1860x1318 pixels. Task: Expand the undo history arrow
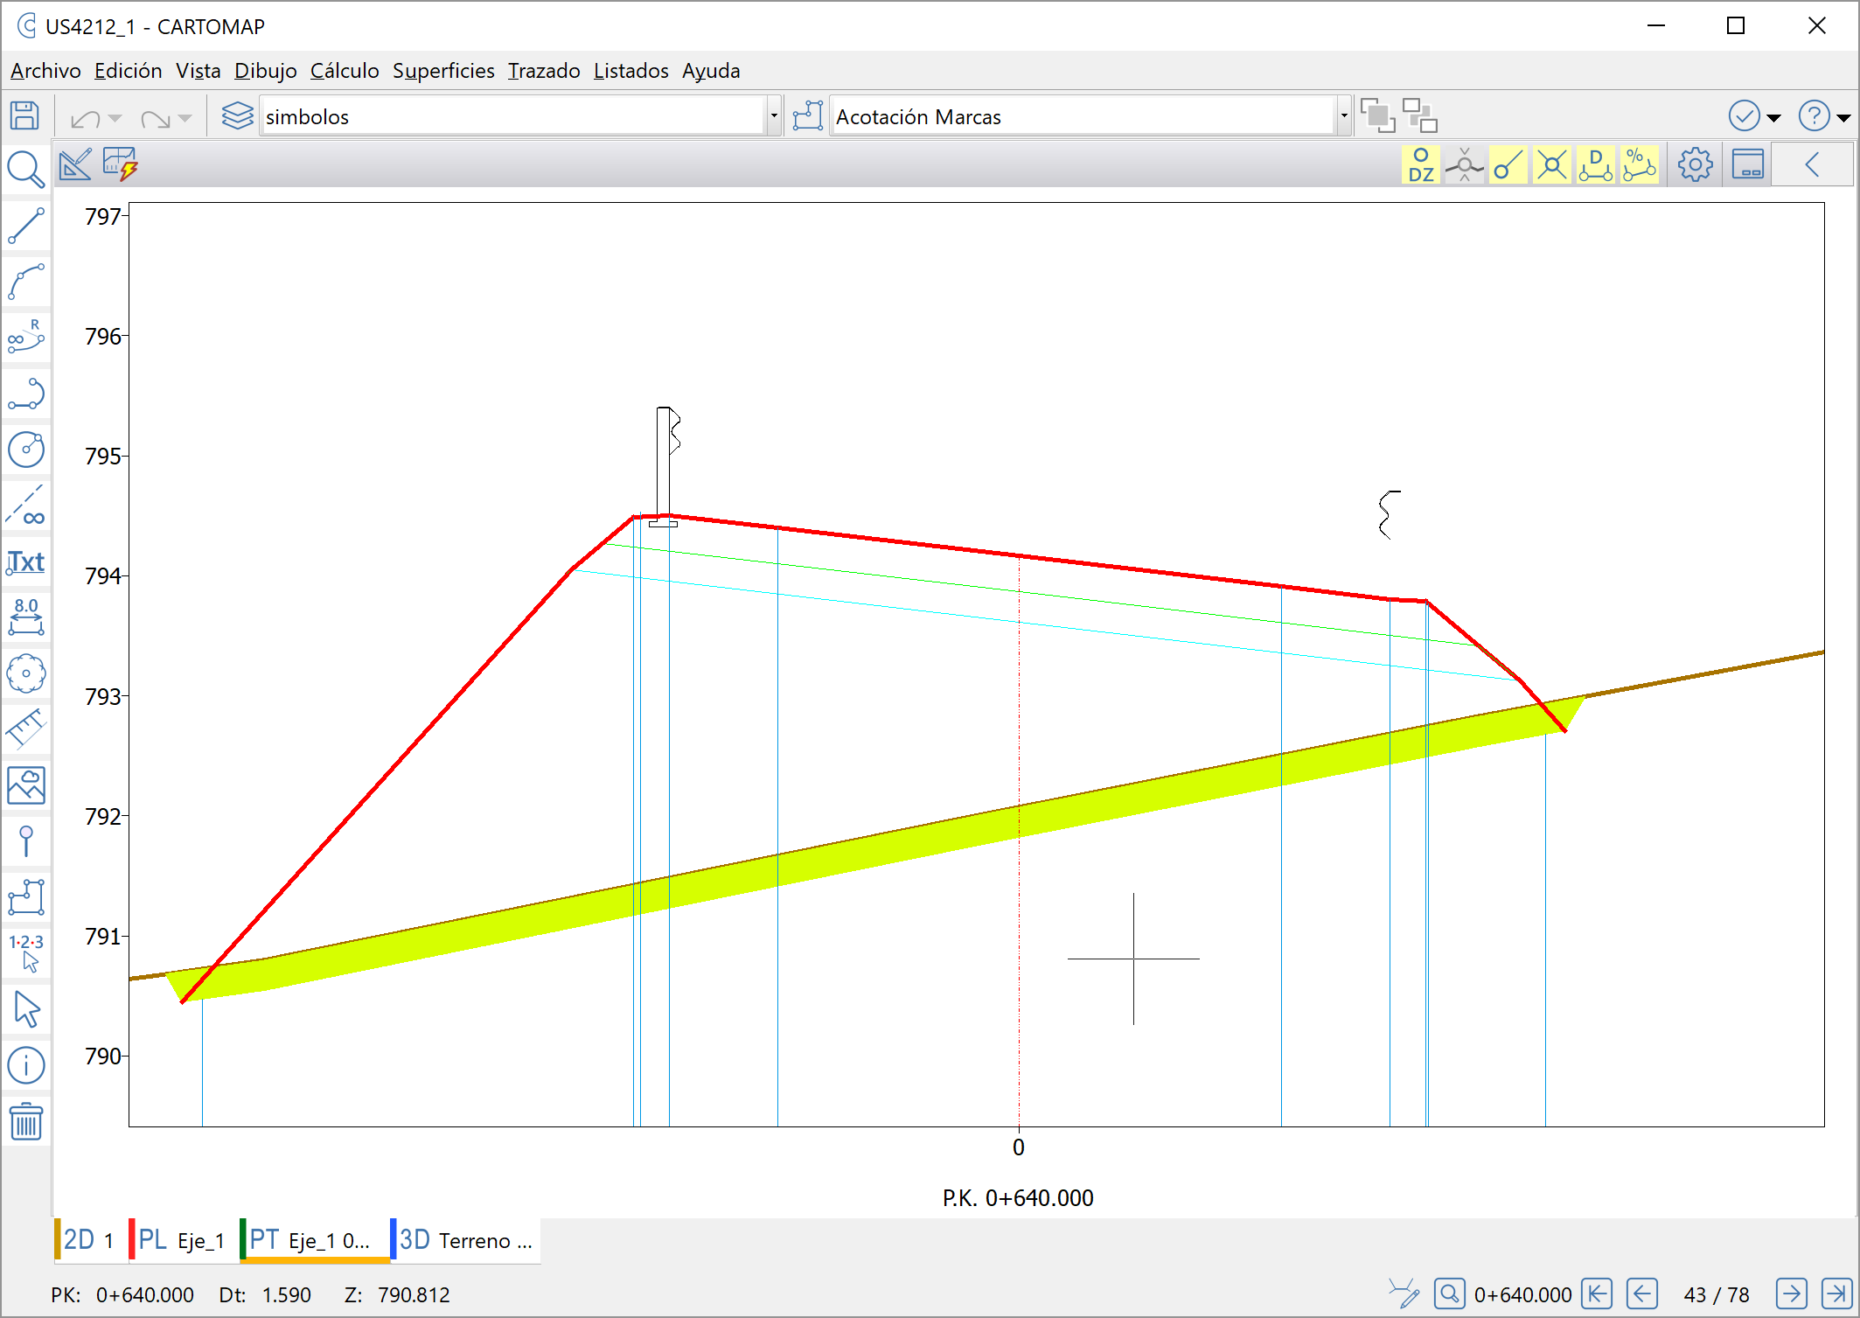(115, 117)
